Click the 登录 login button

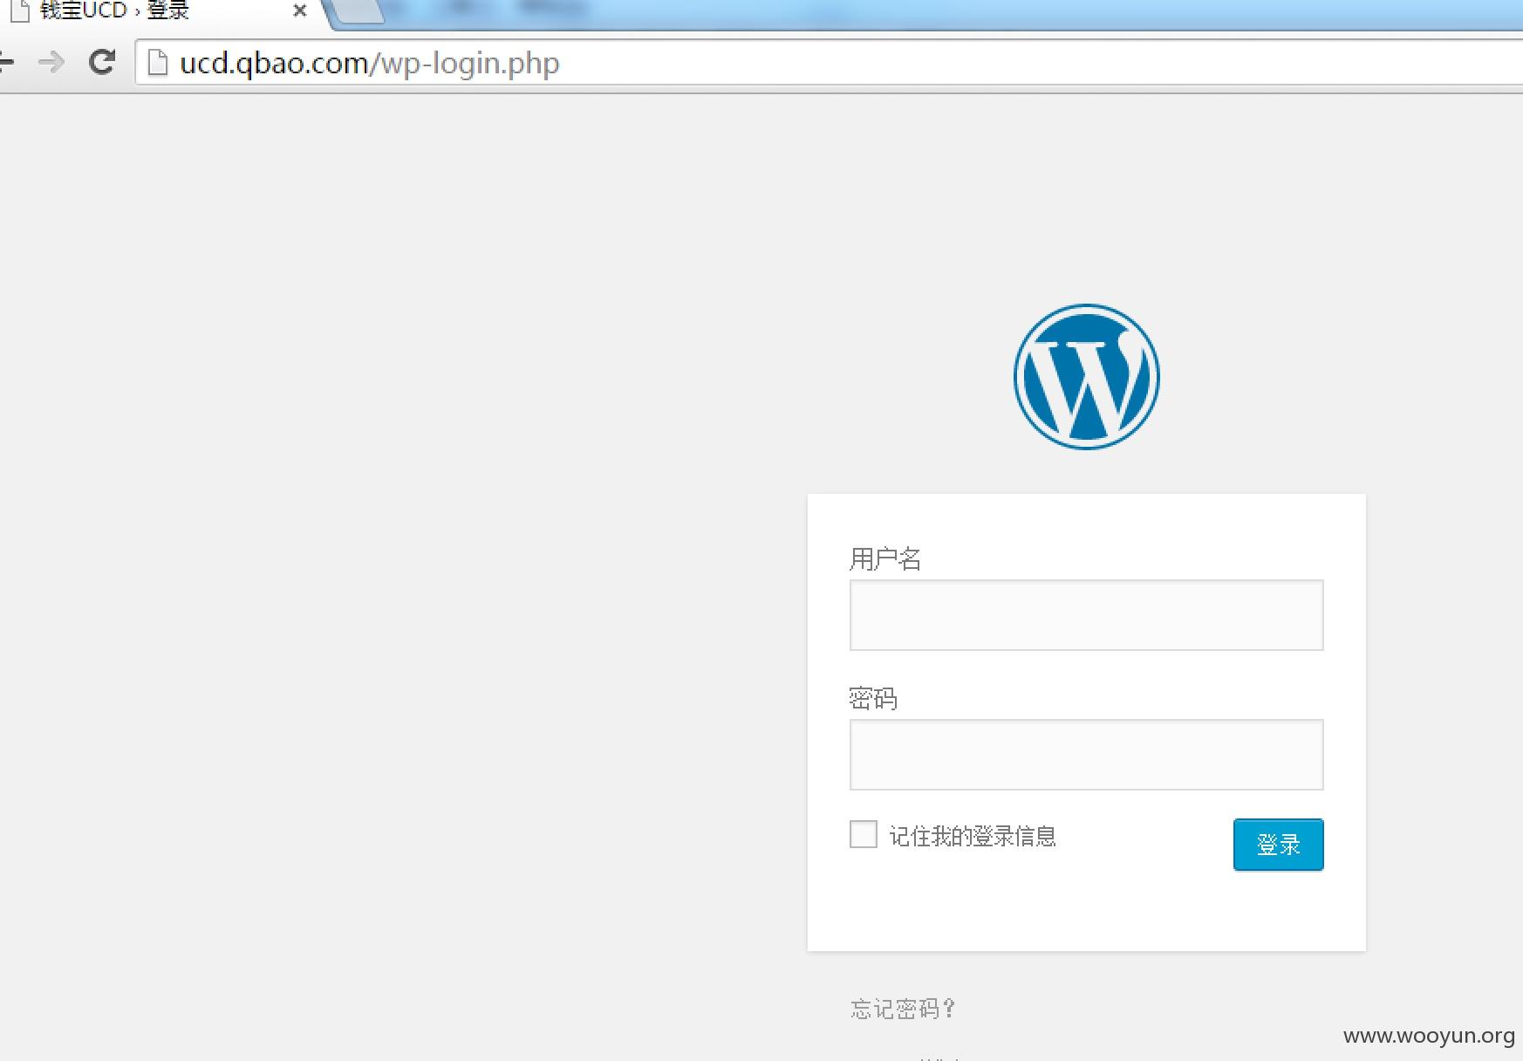1278,845
